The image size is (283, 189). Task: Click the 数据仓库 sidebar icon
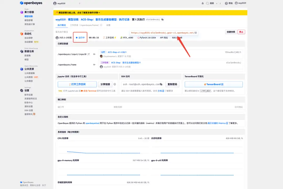click(22, 51)
